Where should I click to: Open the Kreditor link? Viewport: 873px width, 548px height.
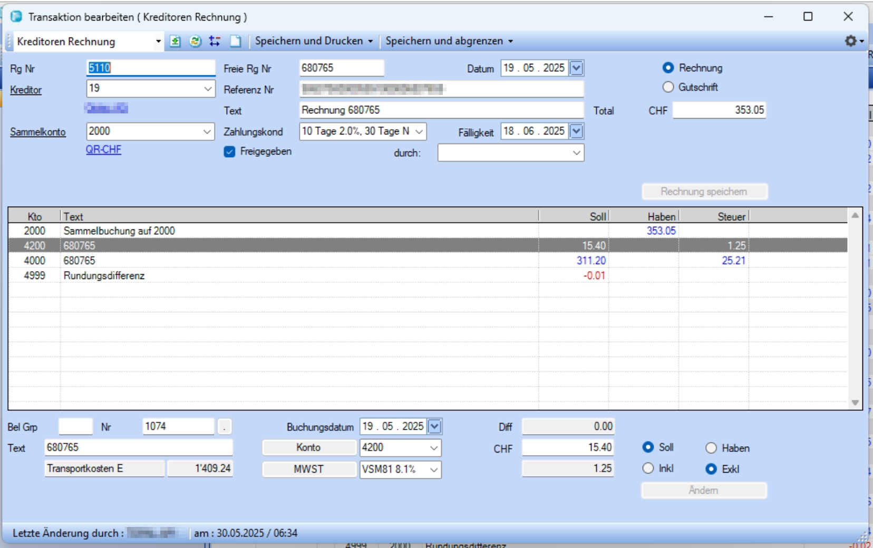(26, 90)
